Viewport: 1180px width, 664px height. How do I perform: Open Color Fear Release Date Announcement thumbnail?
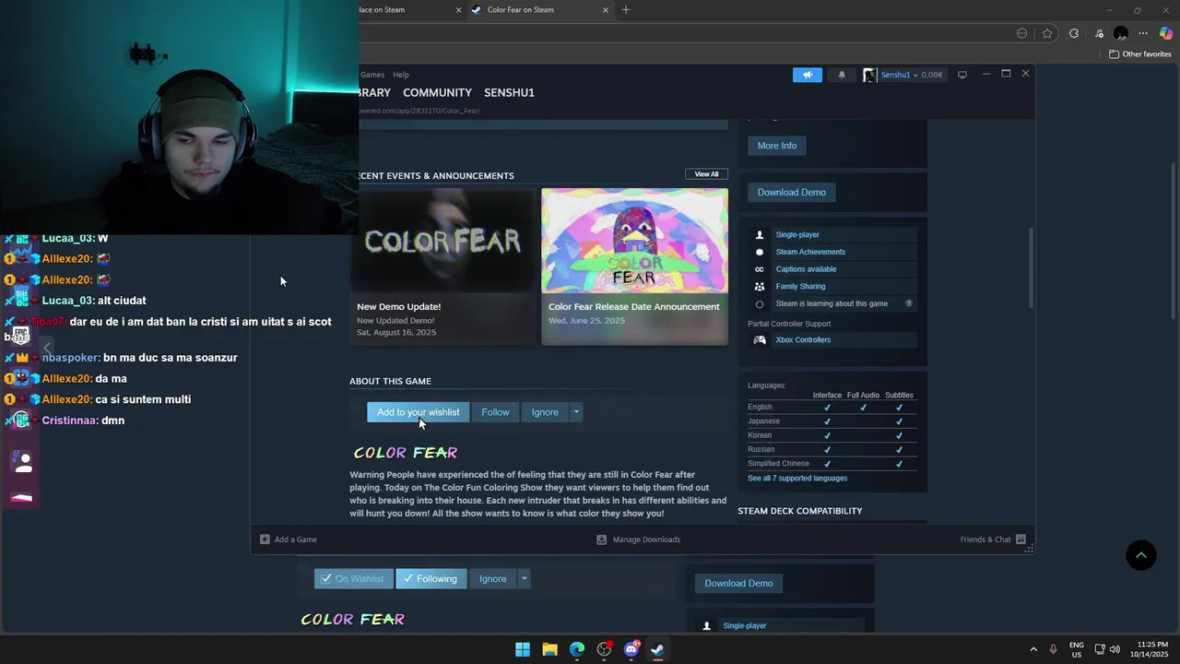pos(634,241)
